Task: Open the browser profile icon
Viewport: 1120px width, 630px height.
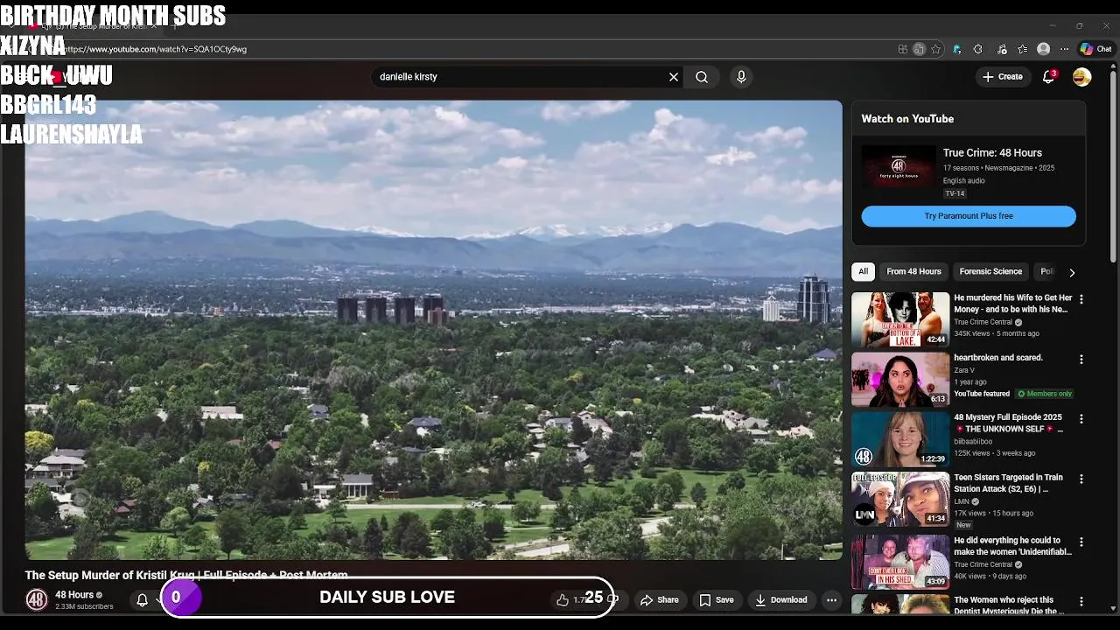Action: tap(1043, 49)
